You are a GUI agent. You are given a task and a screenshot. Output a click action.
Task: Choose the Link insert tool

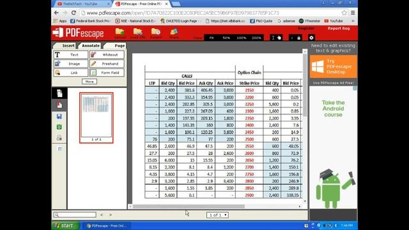71,72
